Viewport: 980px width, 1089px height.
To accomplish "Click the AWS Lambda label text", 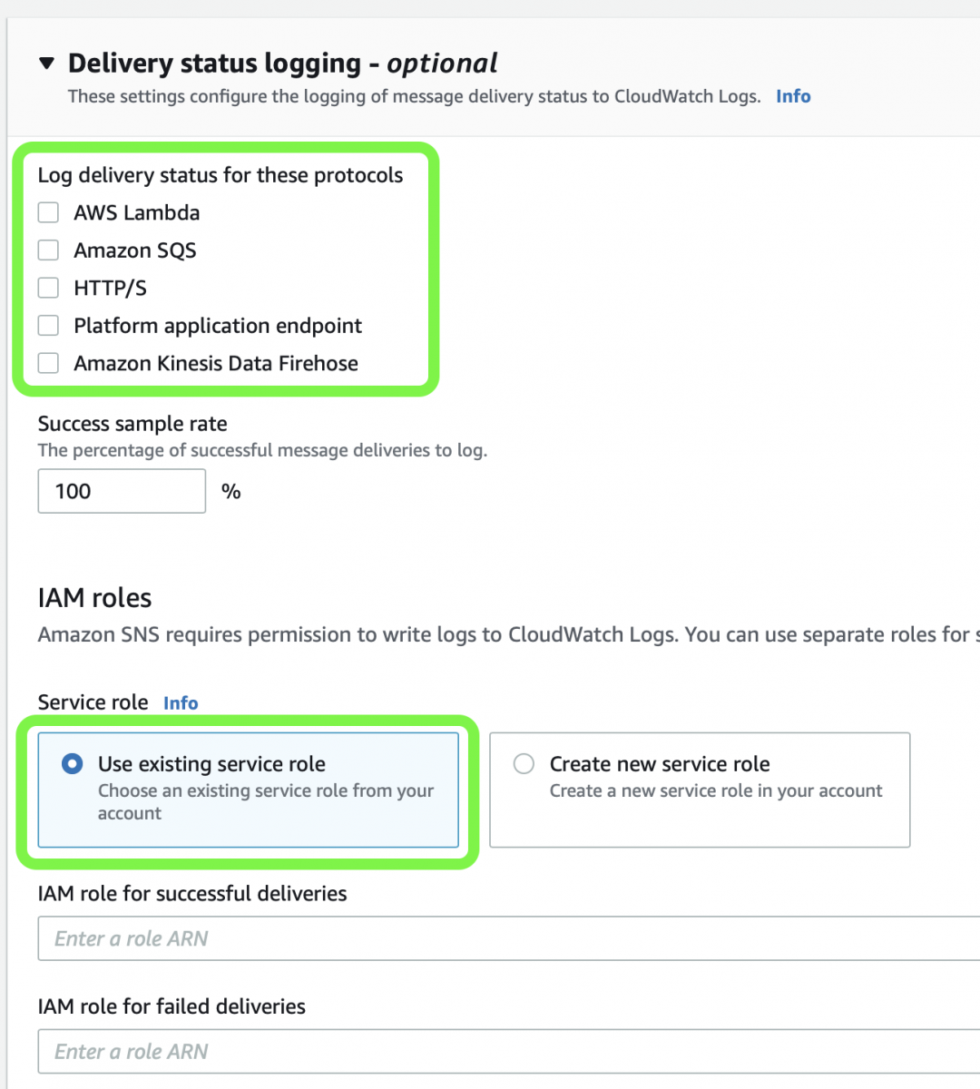I will pos(137,212).
